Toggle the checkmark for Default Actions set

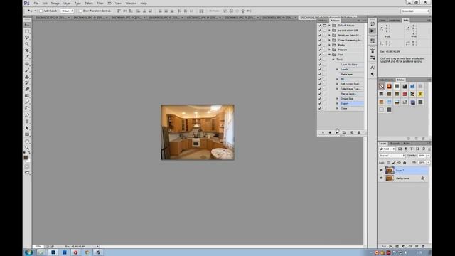[320, 26]
